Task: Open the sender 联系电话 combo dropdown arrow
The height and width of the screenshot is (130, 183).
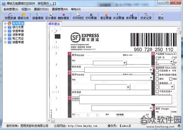Action: [151, 70]
